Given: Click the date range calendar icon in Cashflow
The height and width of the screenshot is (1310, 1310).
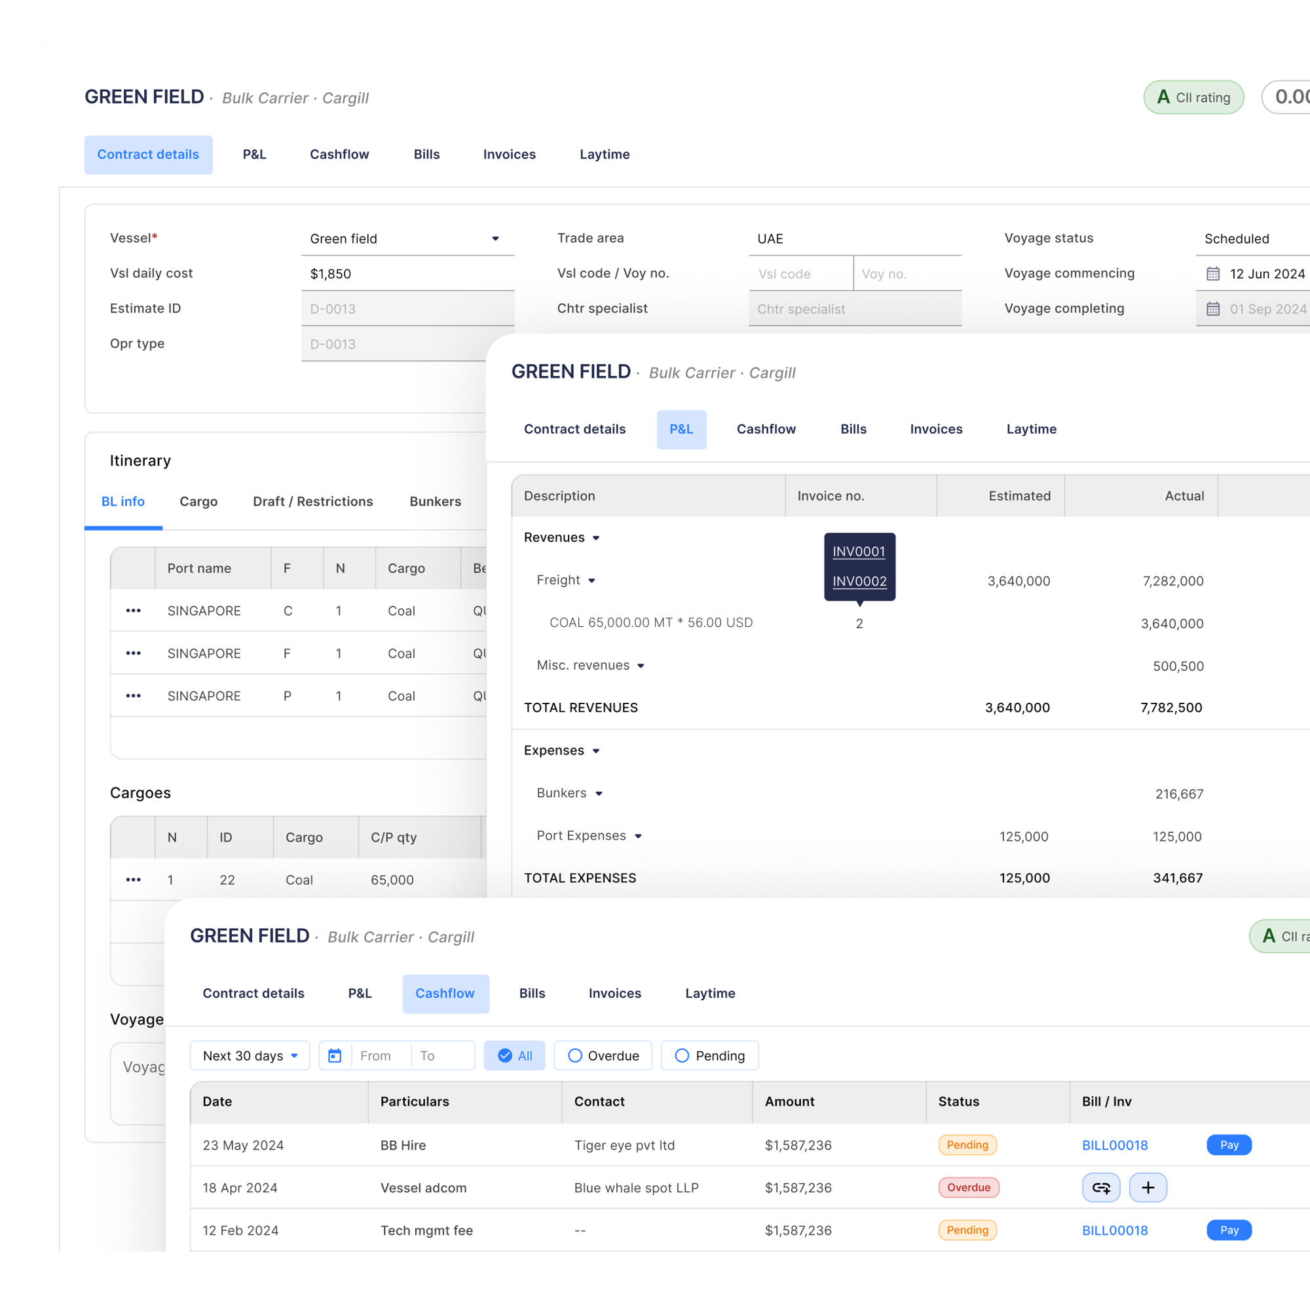Looking at the screenshot, I should pos(335,1056).
